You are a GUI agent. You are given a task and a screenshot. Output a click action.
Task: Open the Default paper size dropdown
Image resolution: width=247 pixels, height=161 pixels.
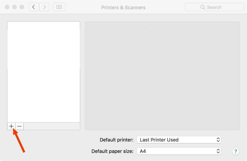tap(179, 151)
